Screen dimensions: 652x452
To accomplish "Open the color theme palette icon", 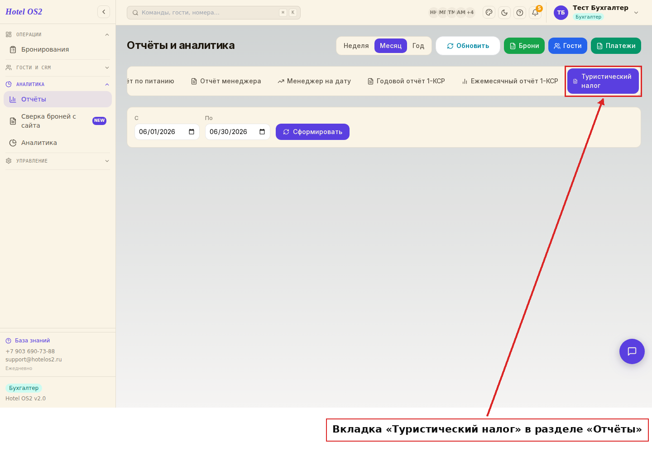I will point(489,12).
